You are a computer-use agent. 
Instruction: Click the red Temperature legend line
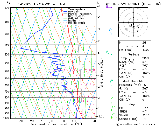65,9
